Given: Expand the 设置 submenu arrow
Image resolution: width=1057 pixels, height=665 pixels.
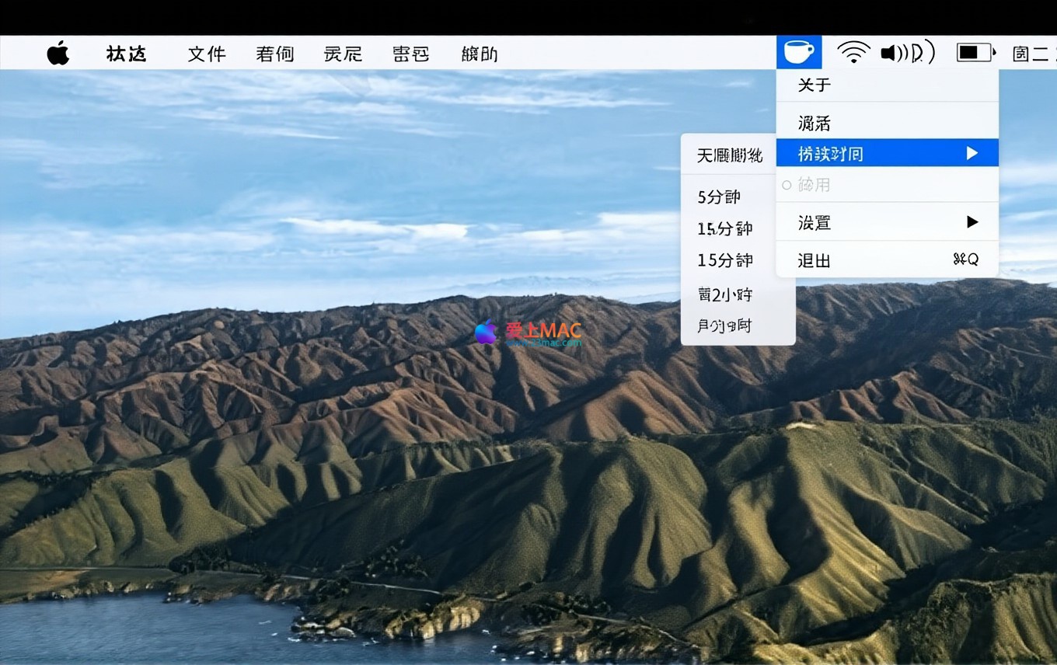Looking at the screenshot, I should (972, 223).
